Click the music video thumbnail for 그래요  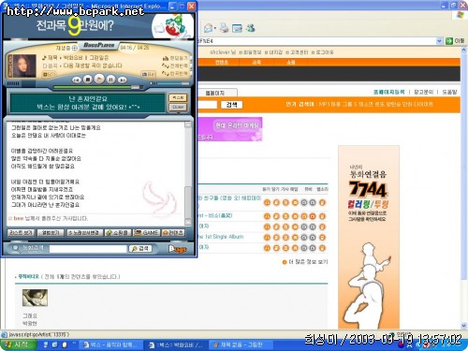35,298
